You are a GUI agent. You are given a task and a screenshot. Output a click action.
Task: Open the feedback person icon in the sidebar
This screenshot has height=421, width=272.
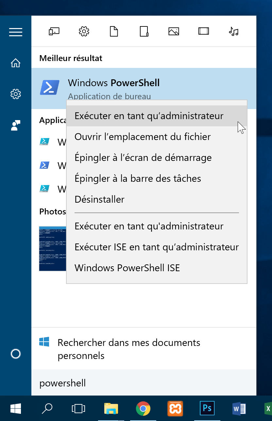pyautogui.click(x=16, y=125)
